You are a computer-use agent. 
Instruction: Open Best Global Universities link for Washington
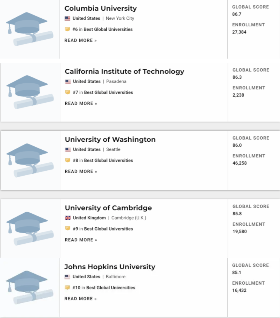click(108, 160)
